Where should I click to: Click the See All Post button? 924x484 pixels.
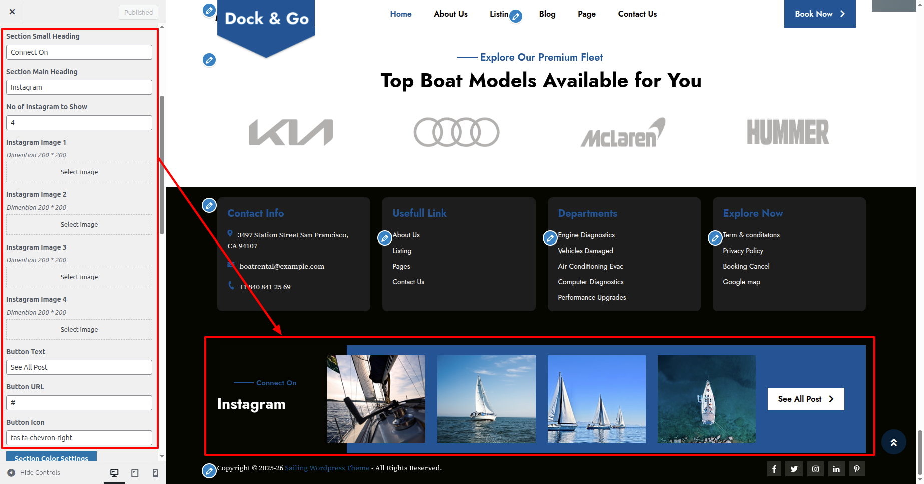tap(805, 399)
